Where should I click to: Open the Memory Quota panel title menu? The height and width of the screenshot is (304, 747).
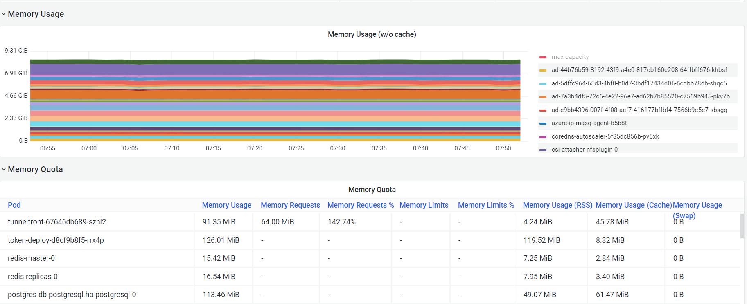point(372,190)
